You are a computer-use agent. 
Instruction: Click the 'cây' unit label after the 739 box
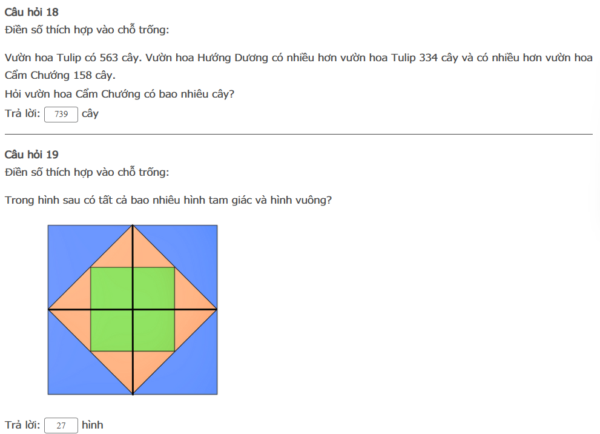[90, 114]
